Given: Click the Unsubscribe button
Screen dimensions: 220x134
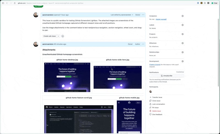Looking at the screenshot, I should 166,76.
